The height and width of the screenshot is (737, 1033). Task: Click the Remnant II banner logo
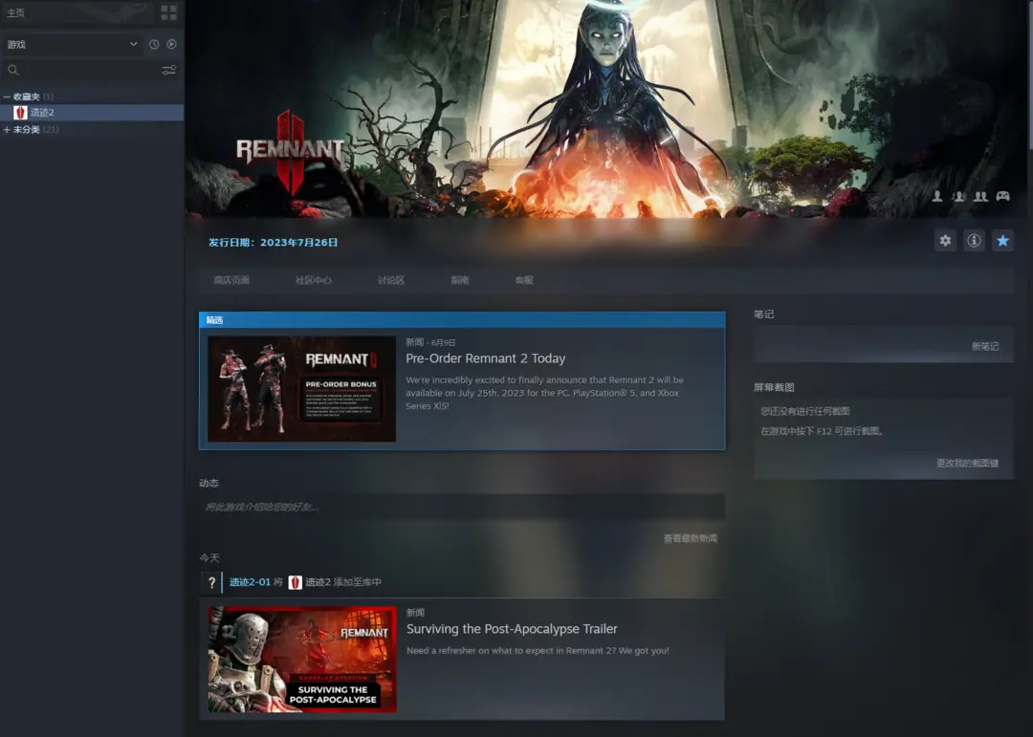pyautogui.click(x=290, y=151)
